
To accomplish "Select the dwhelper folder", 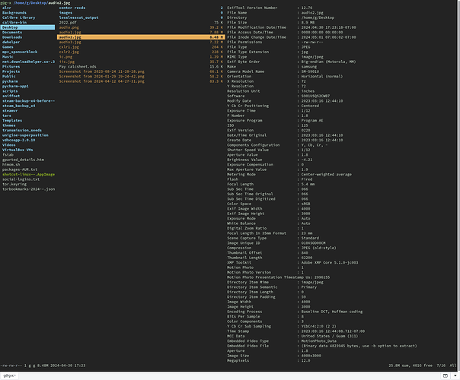I will tap(11, 42).
